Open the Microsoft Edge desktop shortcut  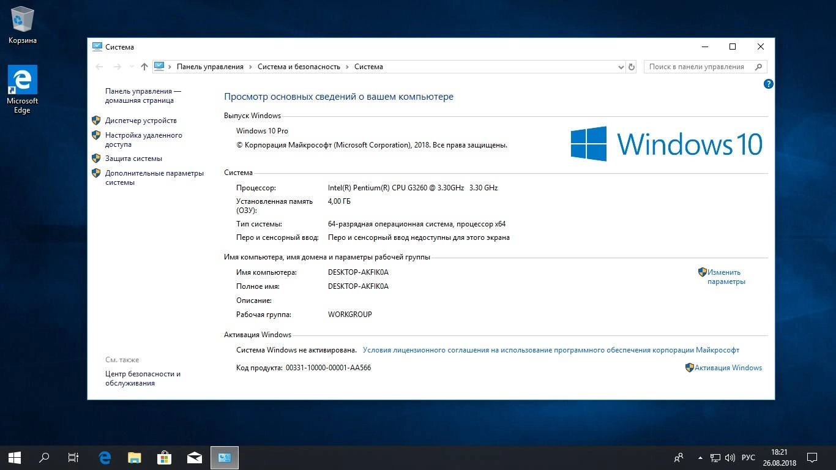23,89
